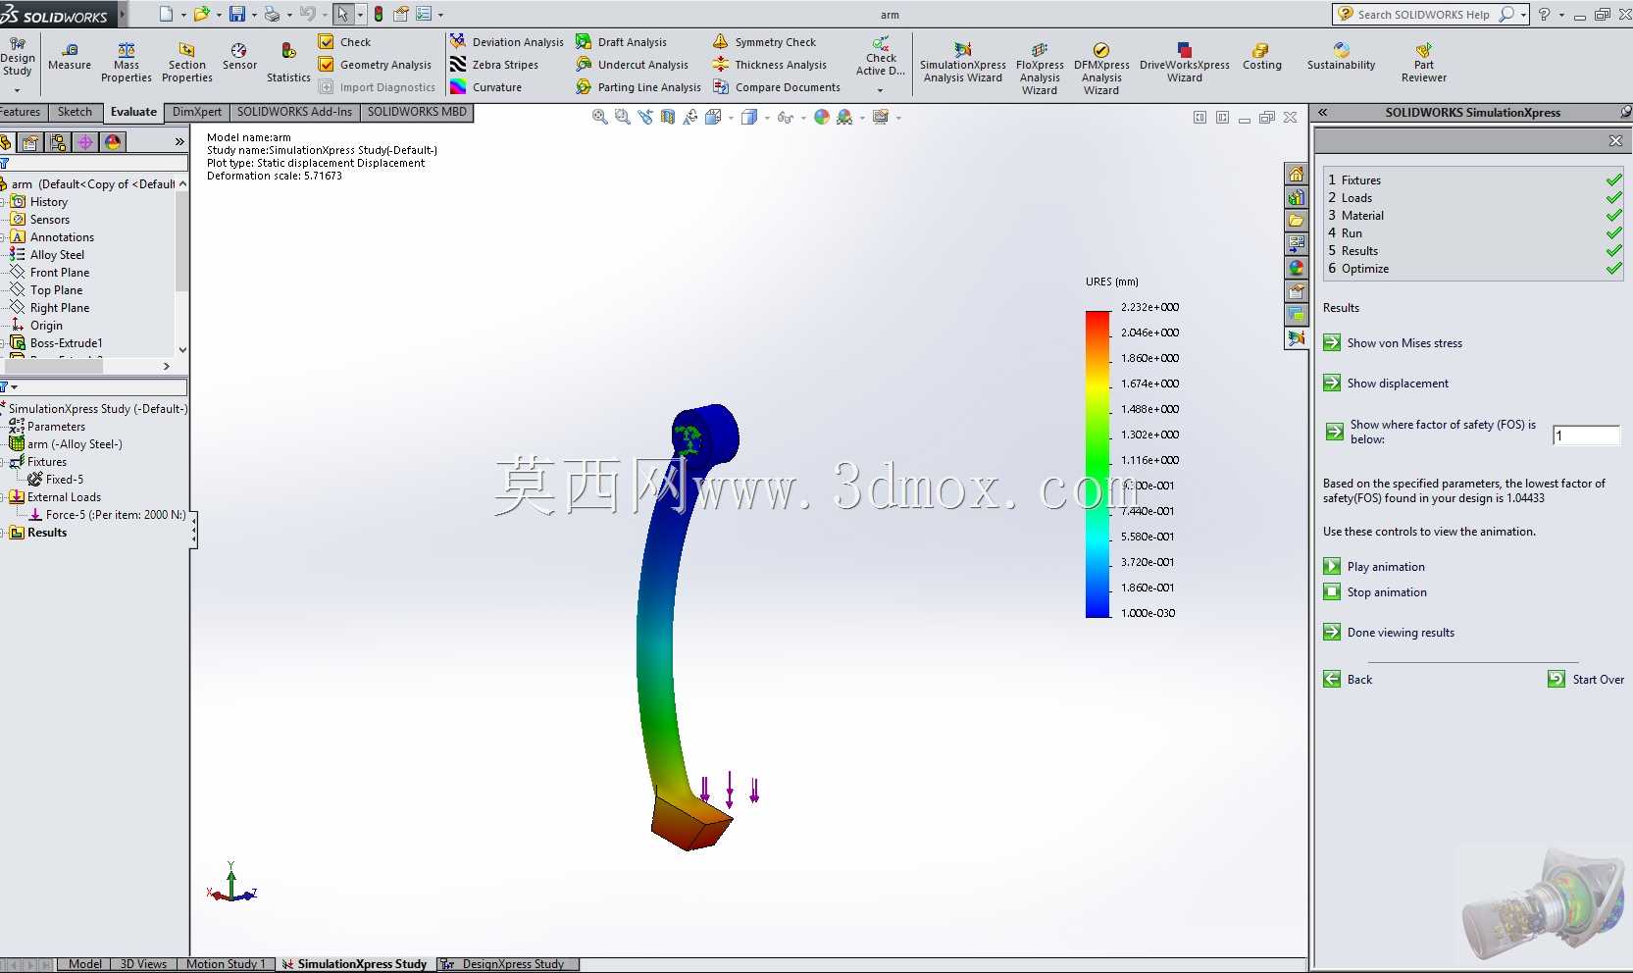Click the Zoom to Fit view icon
Viewport: 1633px width, 973px height.
[599, 117]
